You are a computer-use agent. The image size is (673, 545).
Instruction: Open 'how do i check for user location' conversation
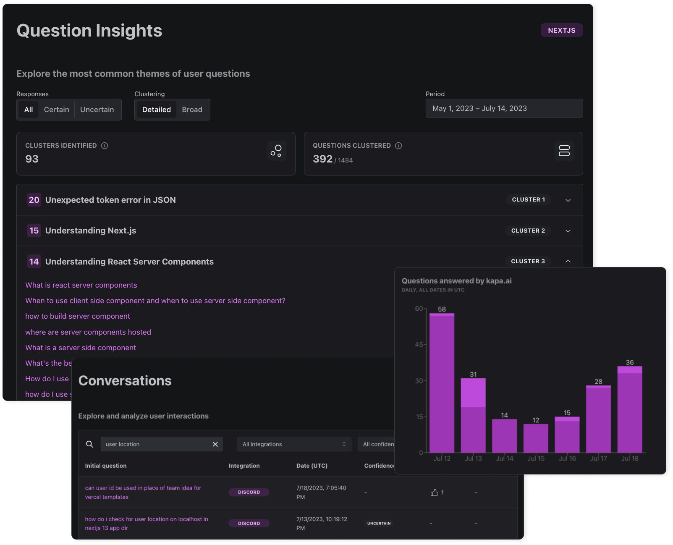pos(147,524)
